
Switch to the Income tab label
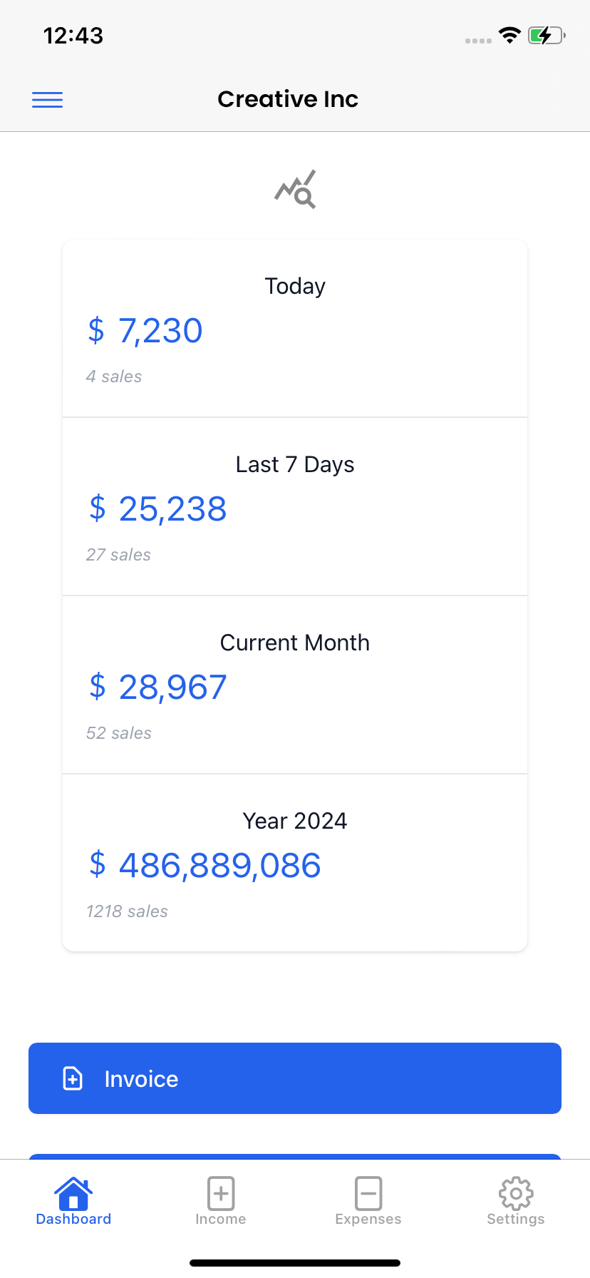[221, 1220]
